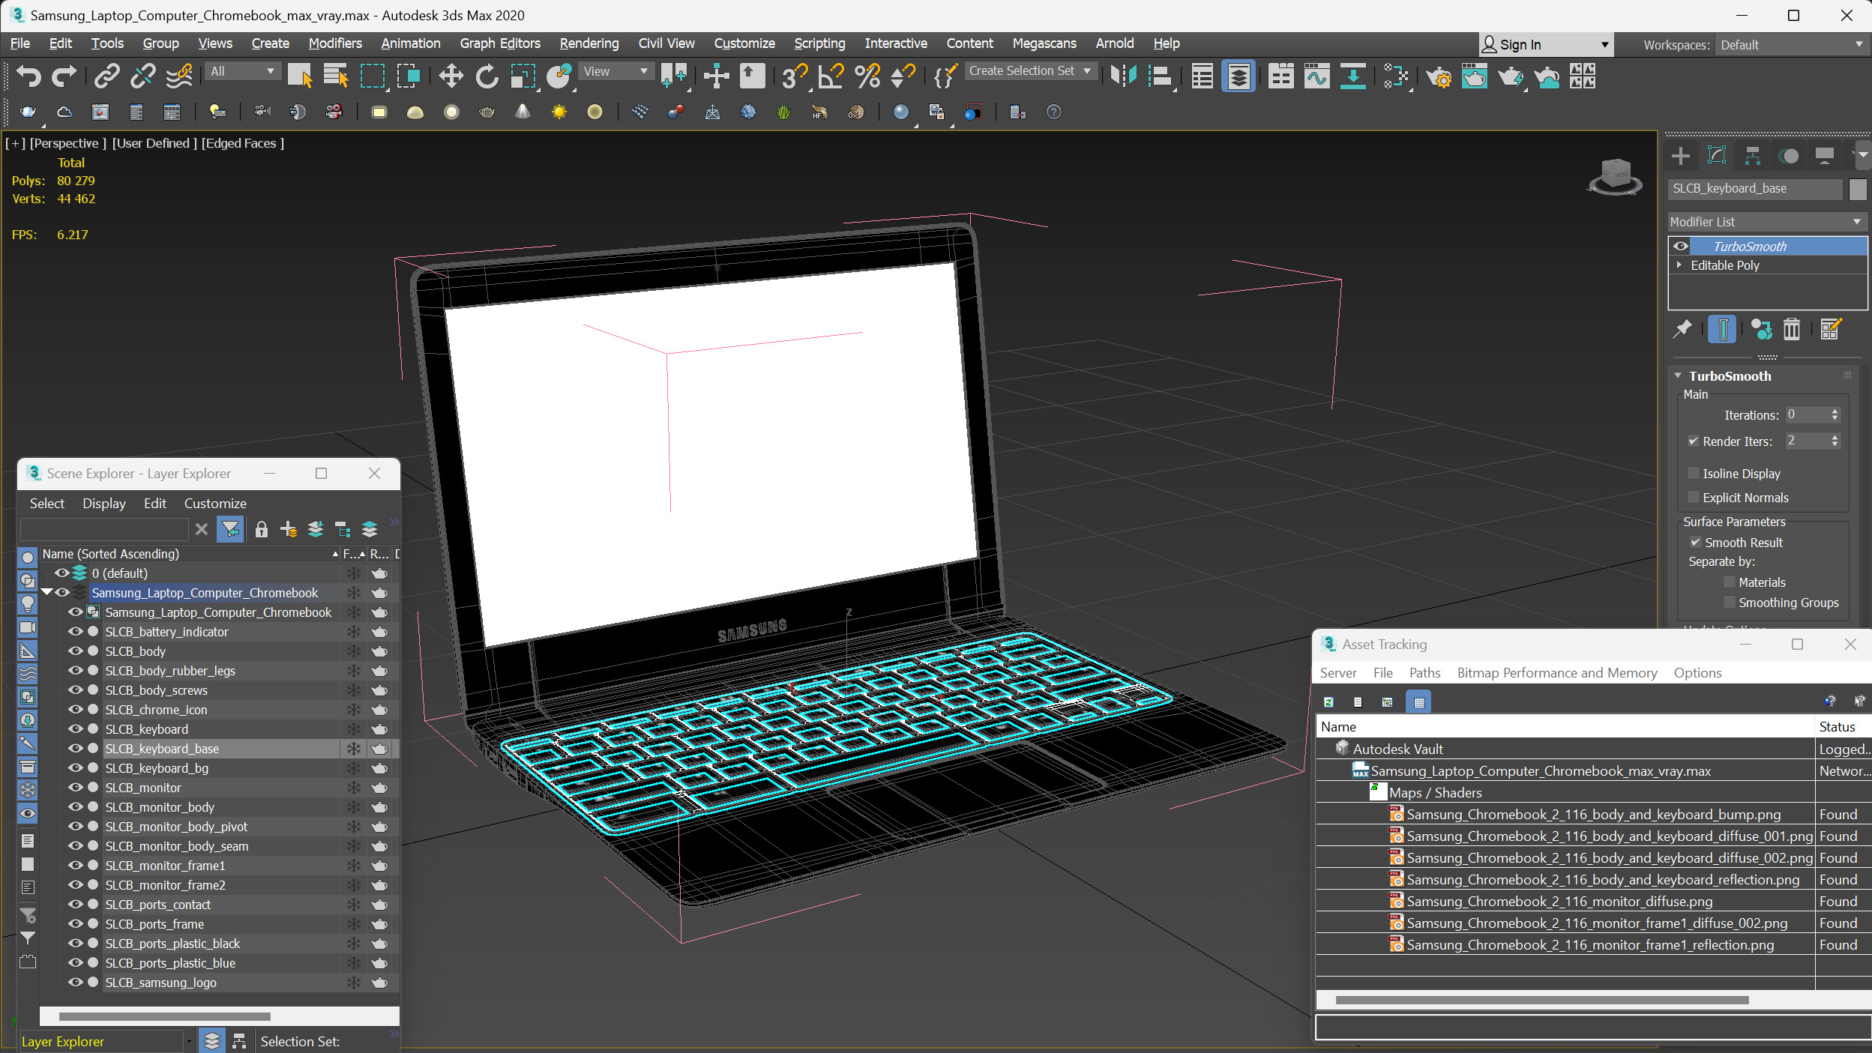Image resolution: width=1872 pixels, height=1053 pixels.
Task: Enable the Isoline Display checkbox
Action: pos(1692,474)
